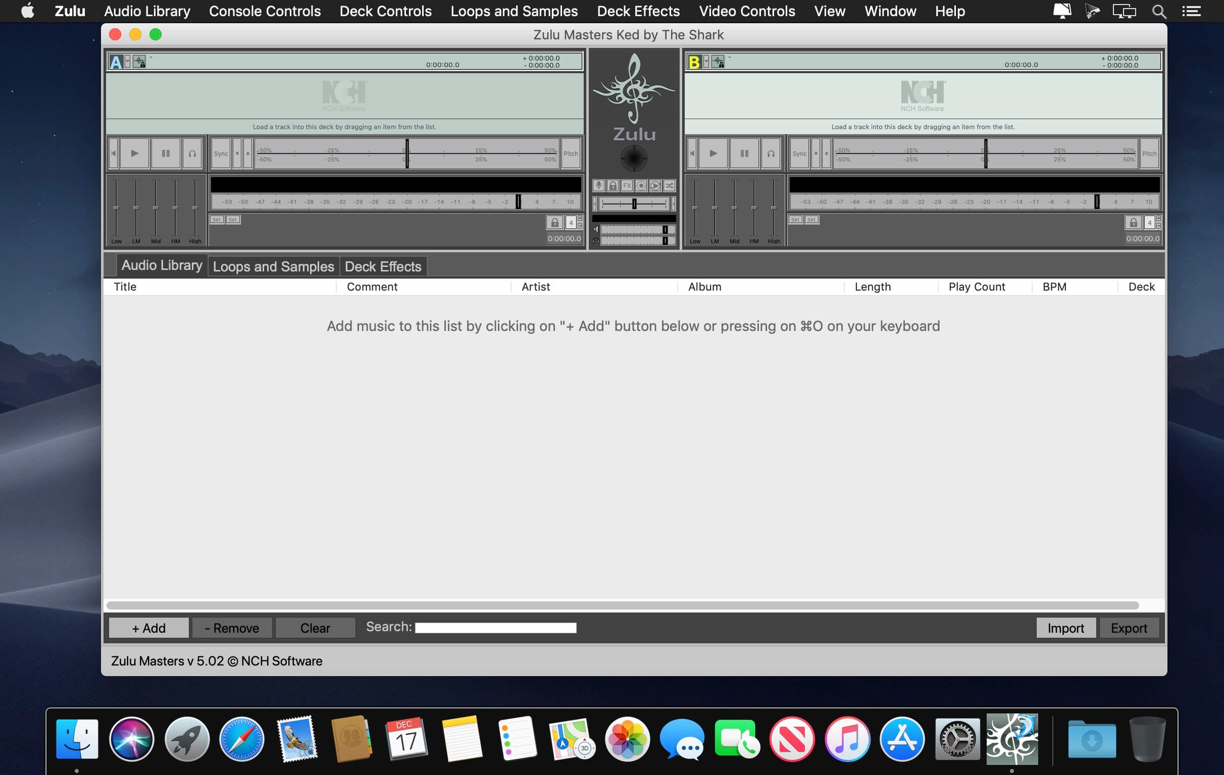Screen dimensions: 1224x775
Task: Click first Set cue button on Deck A
Action: coord(217,219)
